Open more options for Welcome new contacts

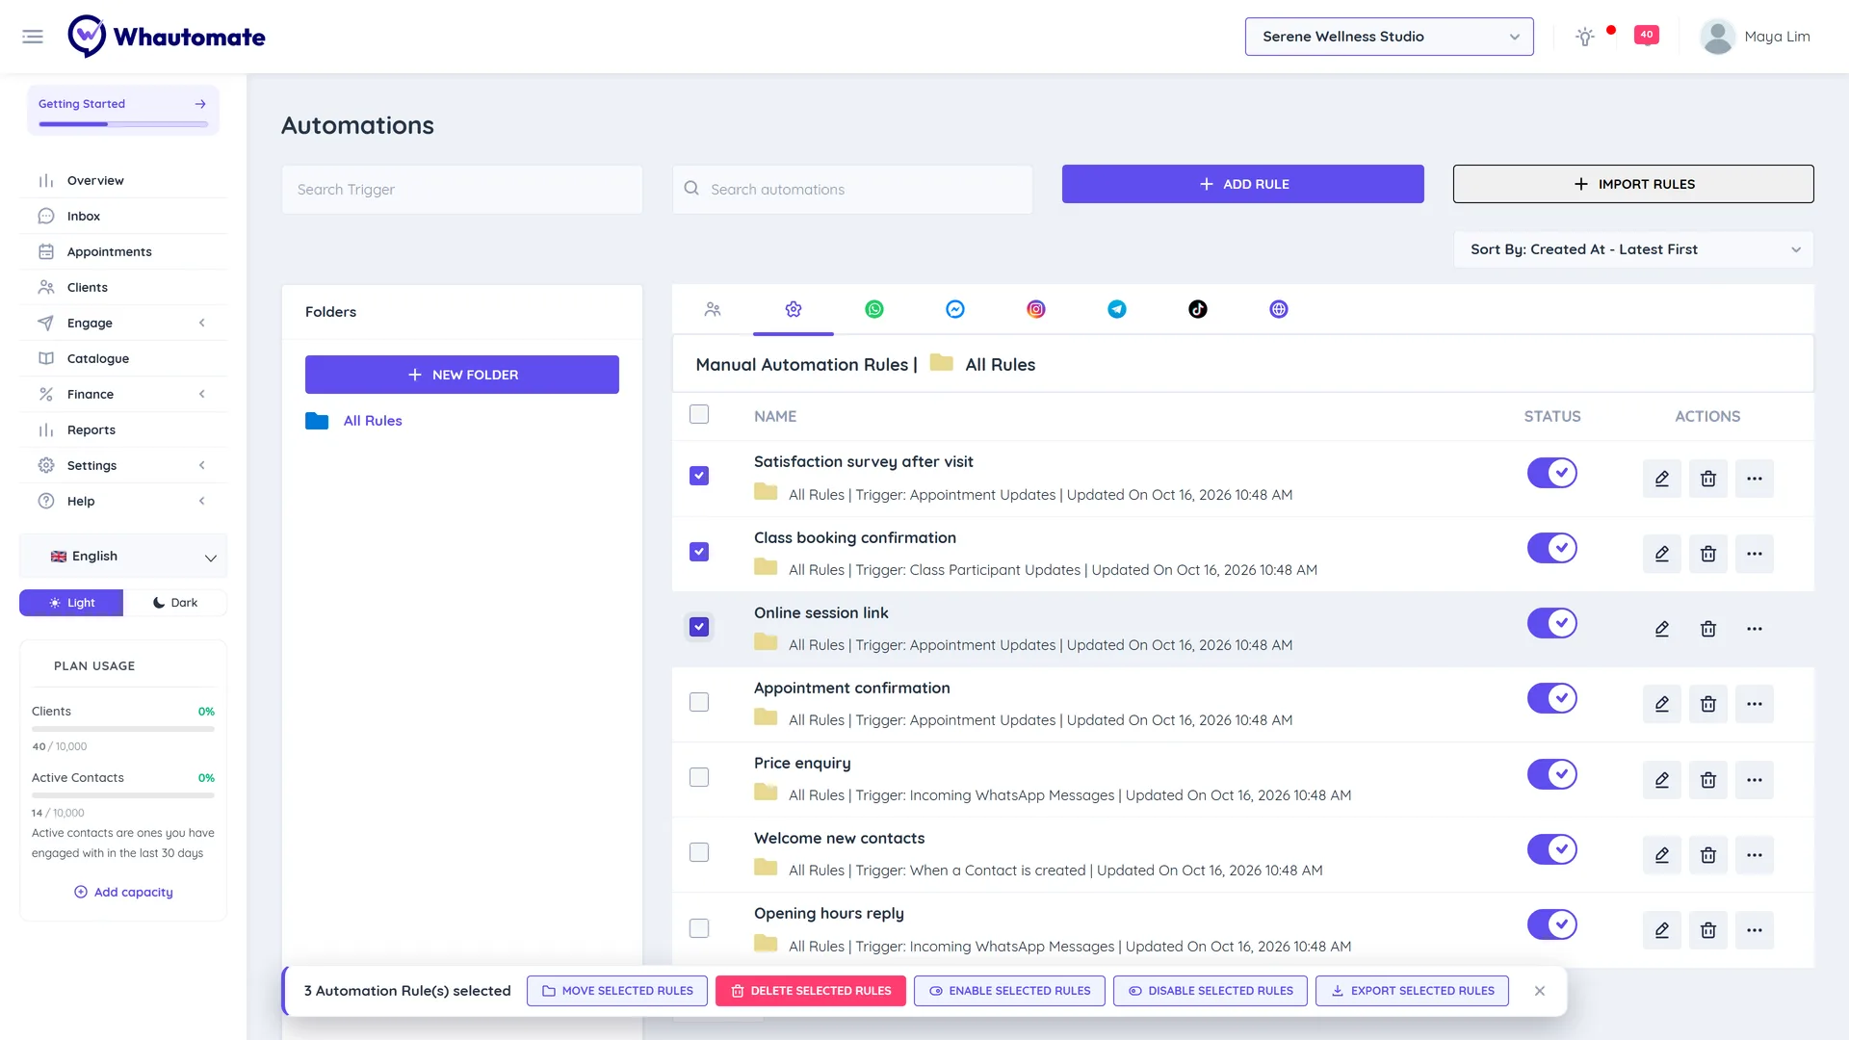pos(1755,855)
